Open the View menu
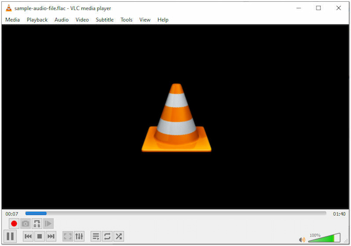Screen dimensions: 351x246 point(145,20)
